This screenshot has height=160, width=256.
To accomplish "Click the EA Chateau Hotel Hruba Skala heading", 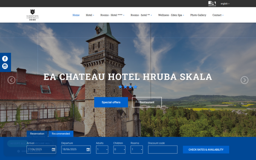I will (x=128, y=77).
